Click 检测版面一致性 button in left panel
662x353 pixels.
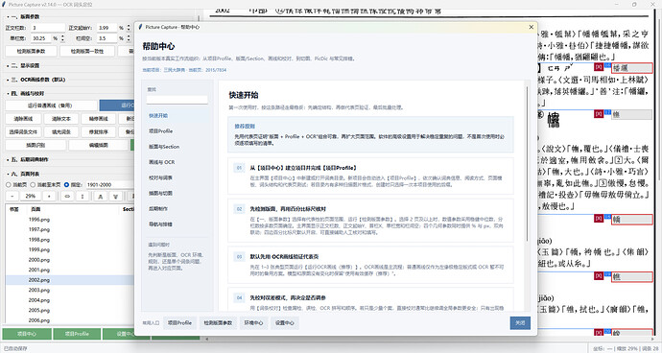pos(87,51)
